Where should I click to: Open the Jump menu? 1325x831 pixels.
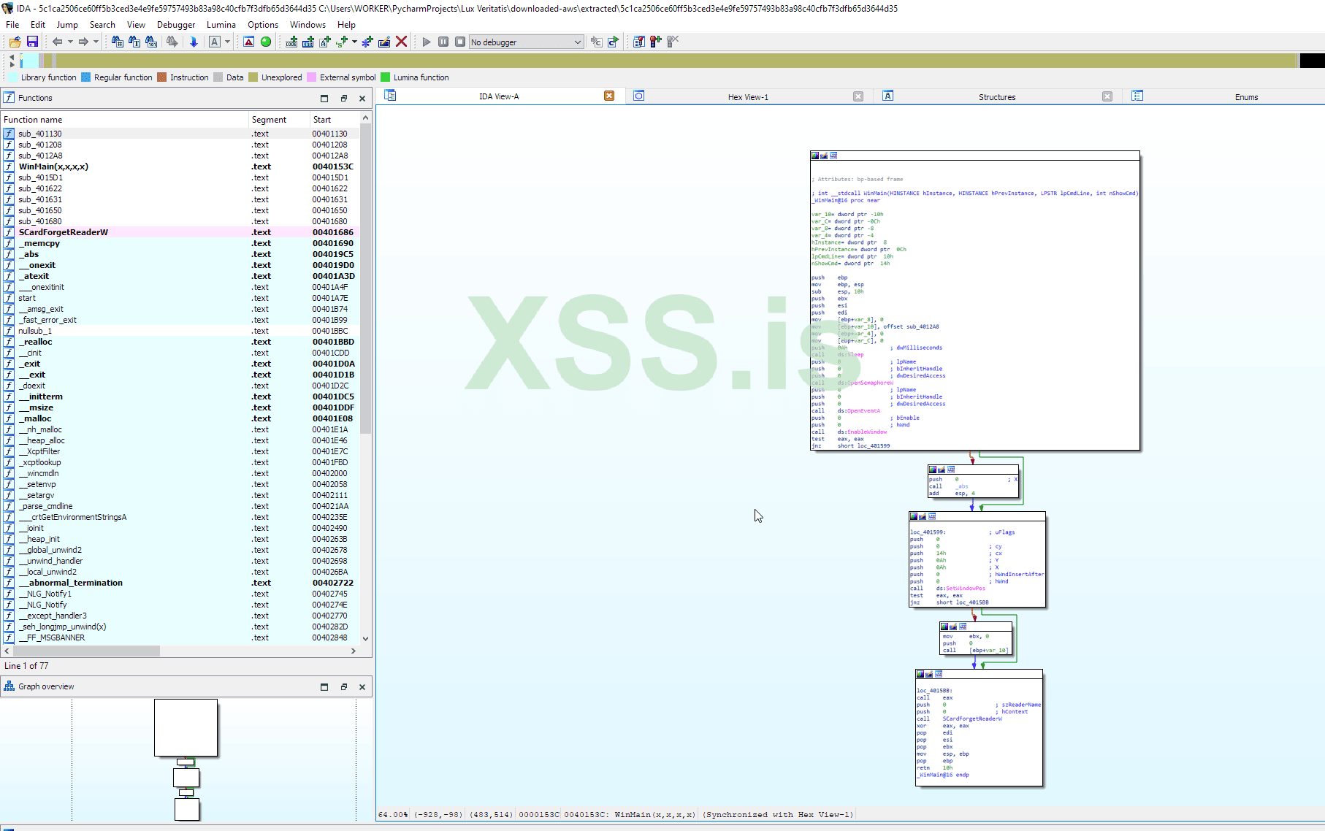coord(67,24)
